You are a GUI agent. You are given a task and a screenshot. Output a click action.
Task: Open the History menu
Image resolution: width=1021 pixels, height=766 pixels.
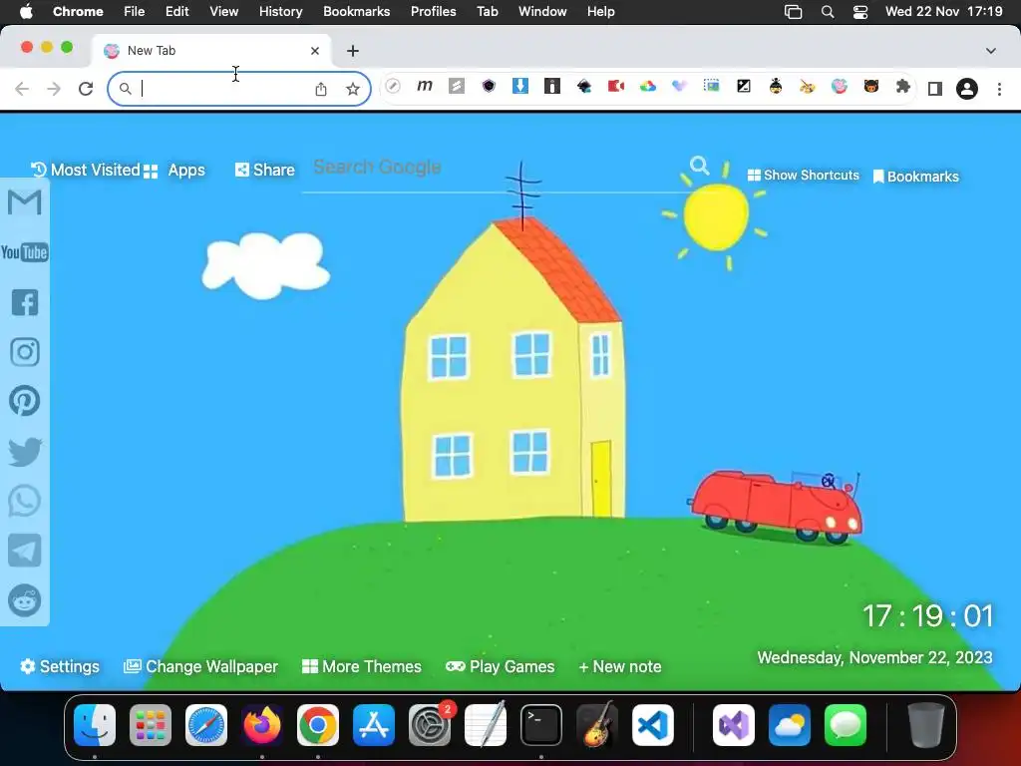[280, 12]
